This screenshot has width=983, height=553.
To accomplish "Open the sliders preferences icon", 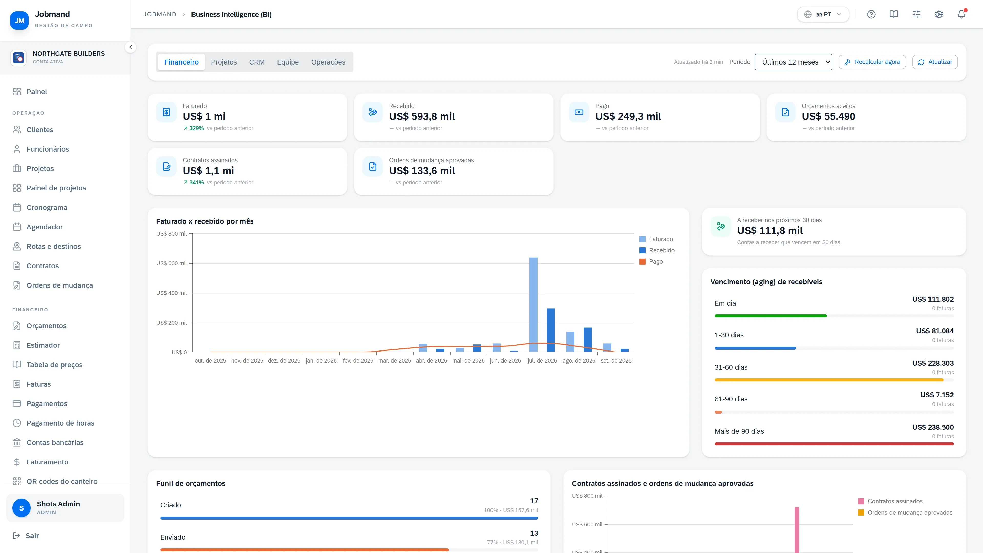I will click(916, 15).
